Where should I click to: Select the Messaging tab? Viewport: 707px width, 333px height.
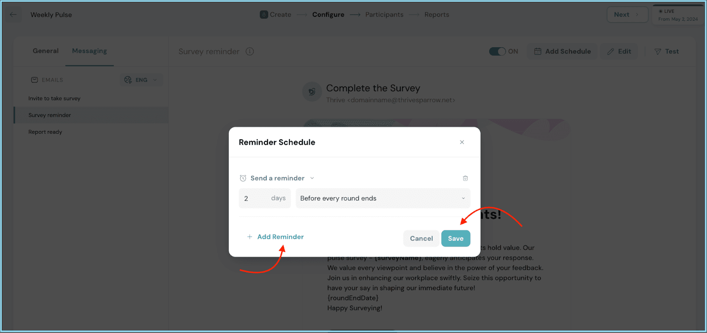click(89, 51)
